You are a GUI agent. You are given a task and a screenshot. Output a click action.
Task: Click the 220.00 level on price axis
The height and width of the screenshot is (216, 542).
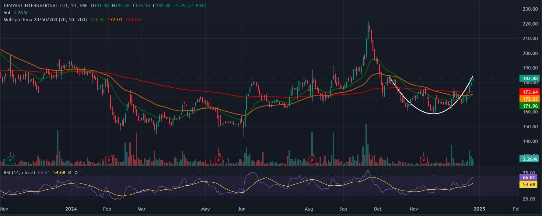(530, 24)
